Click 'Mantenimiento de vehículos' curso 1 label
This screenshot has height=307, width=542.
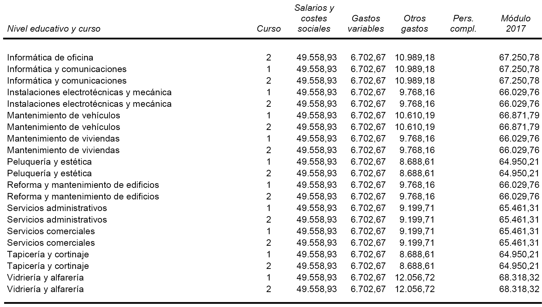64,115
